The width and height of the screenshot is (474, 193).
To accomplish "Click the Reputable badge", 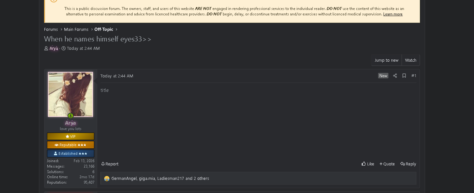I will pyautogui.click(x=70, y=145).
